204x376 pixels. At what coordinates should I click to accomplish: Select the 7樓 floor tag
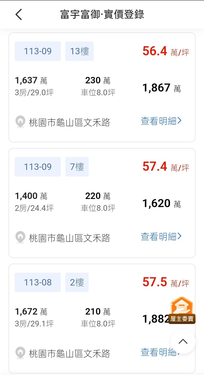(x=77, y=167)
